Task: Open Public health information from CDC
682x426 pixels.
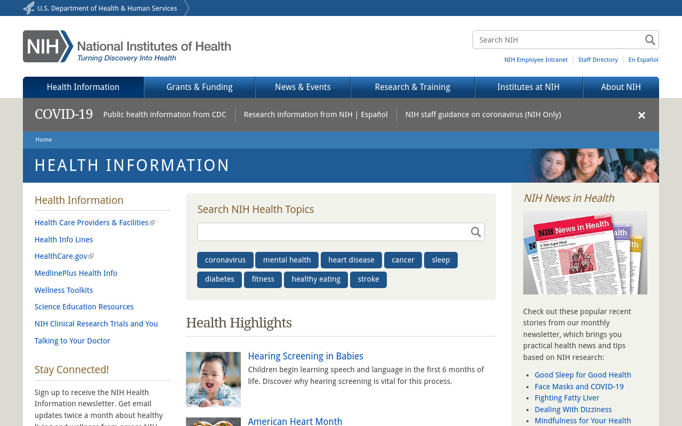Action: [x=165, y=114]
